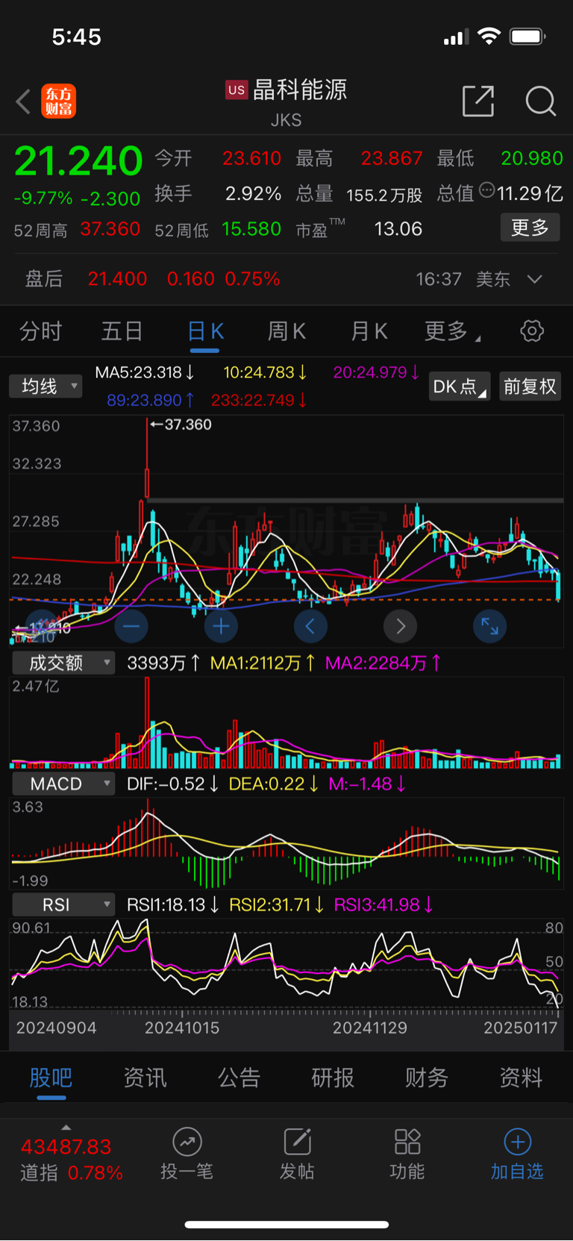Expand chart to fullscreen icon
This screenshot has width=573, height=1241.
click(489, 626)
